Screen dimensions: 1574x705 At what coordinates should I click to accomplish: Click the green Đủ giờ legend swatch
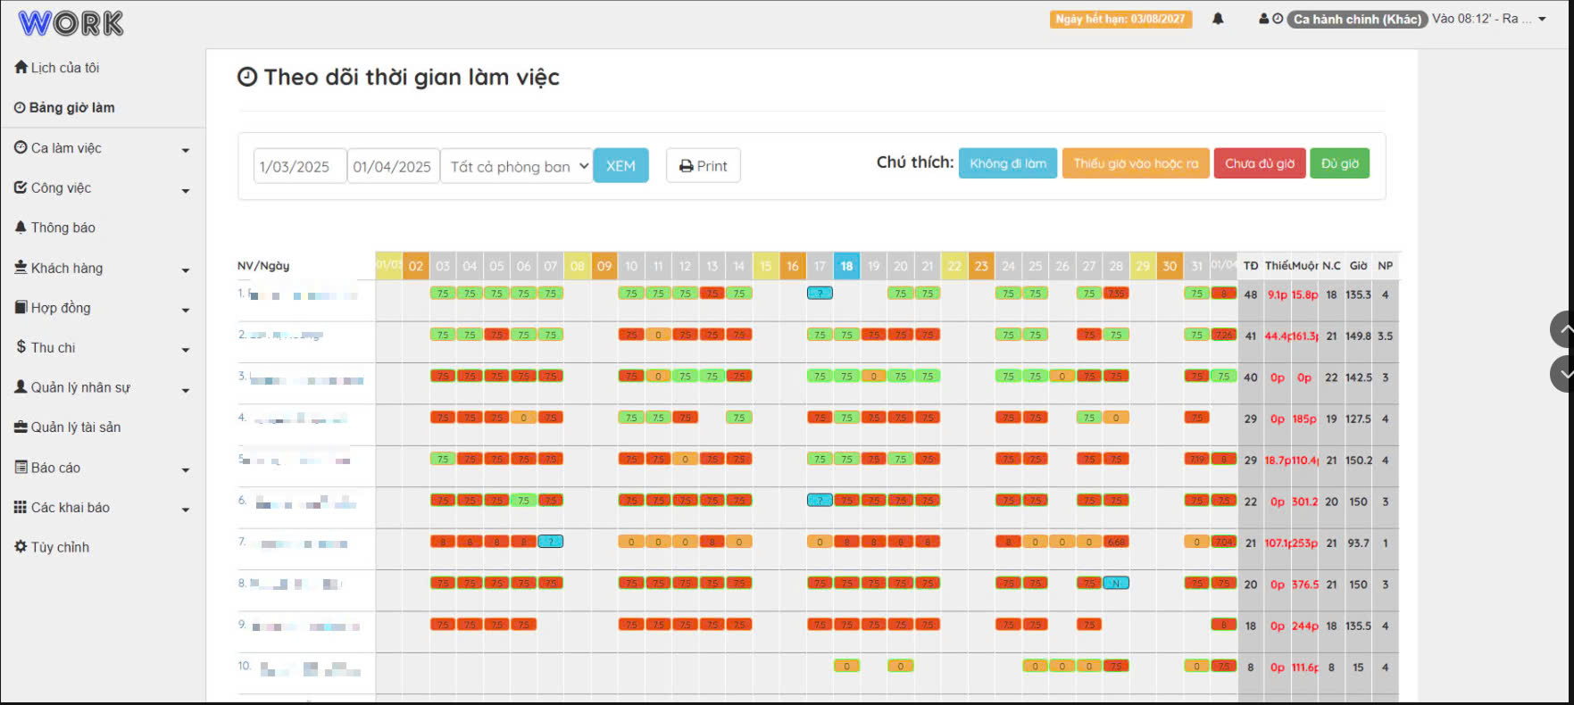1339,163
